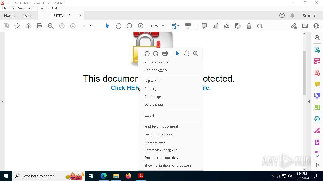
Task: Click the Sign In button
Action: (309, 15)
